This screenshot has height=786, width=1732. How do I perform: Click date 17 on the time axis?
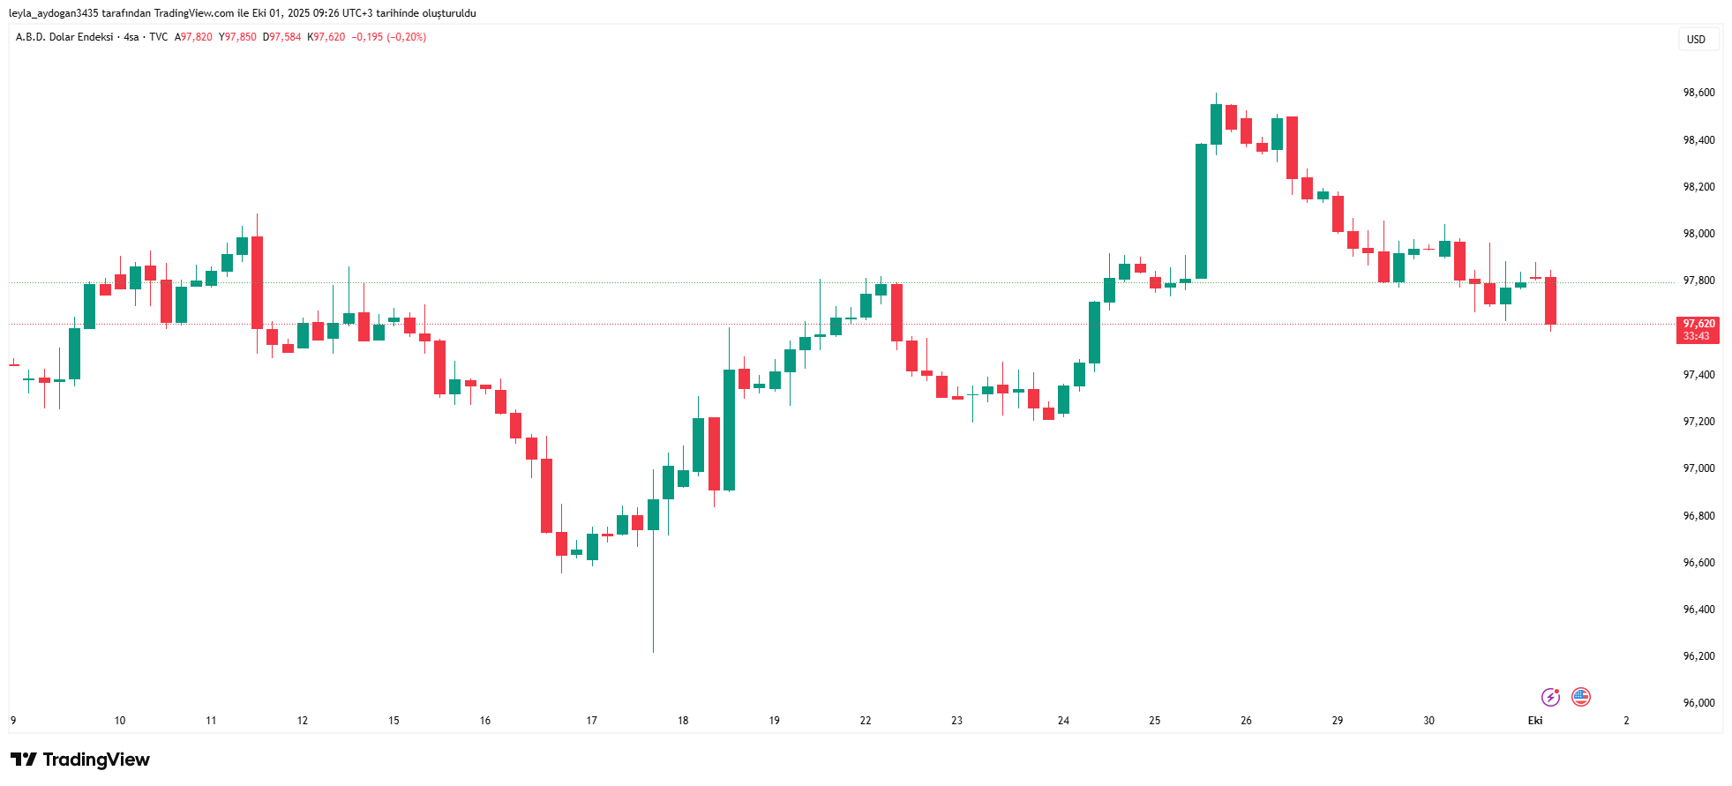(591, 721)
